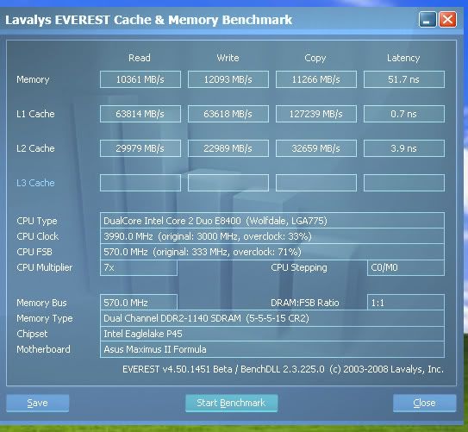This screenshot has width=468, height=432.
Task: Click the red X window close icon
Action: point(447,20)
